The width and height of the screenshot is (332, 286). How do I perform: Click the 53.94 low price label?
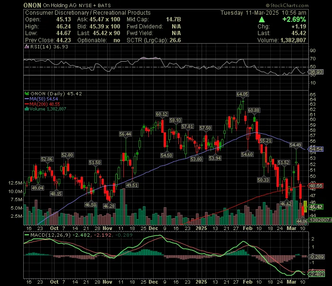click(x=215, y=158)
